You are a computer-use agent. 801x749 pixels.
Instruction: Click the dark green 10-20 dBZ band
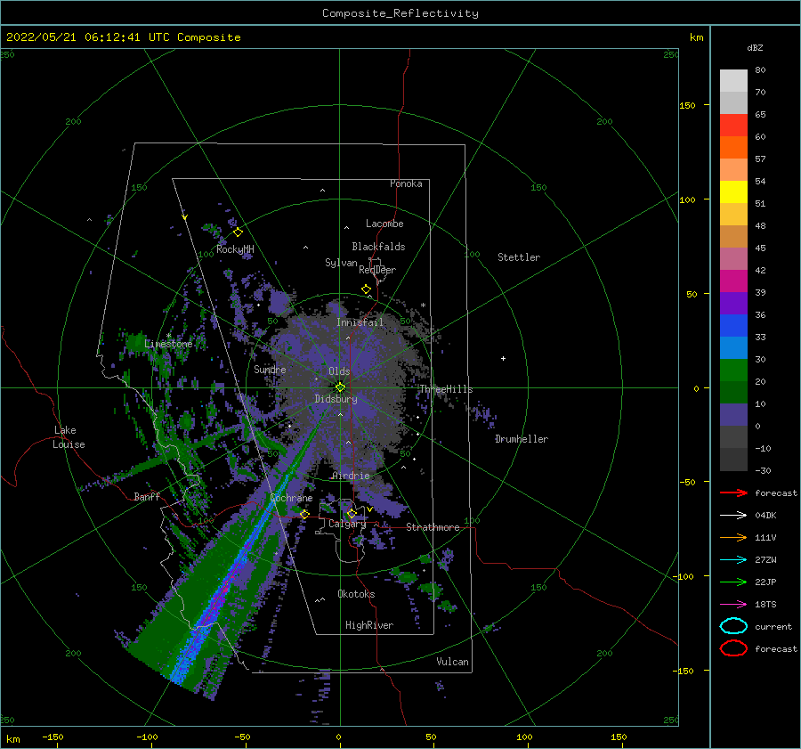click(733, 392)
